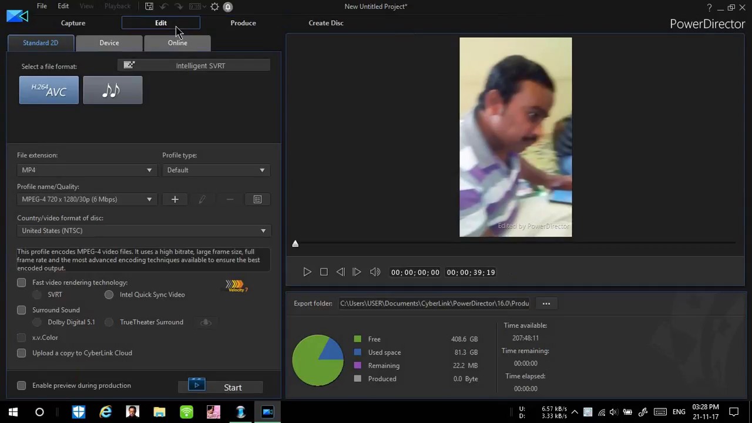Click the Windows Start button
Screen dimensions: 752x423
13,412
